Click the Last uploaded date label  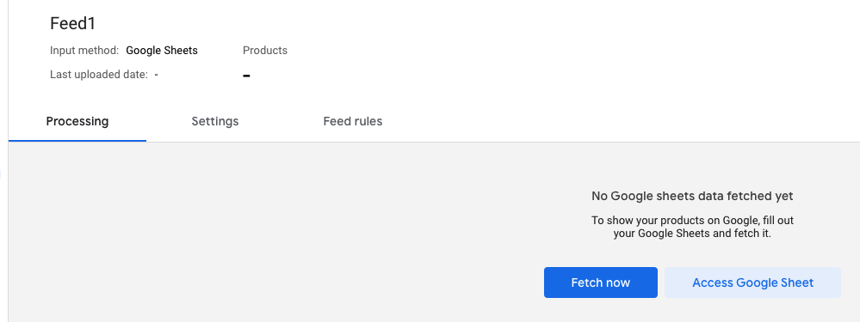click(99, 75)
